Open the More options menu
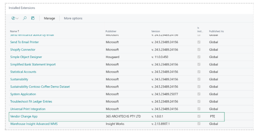 (x=73, y=18)
